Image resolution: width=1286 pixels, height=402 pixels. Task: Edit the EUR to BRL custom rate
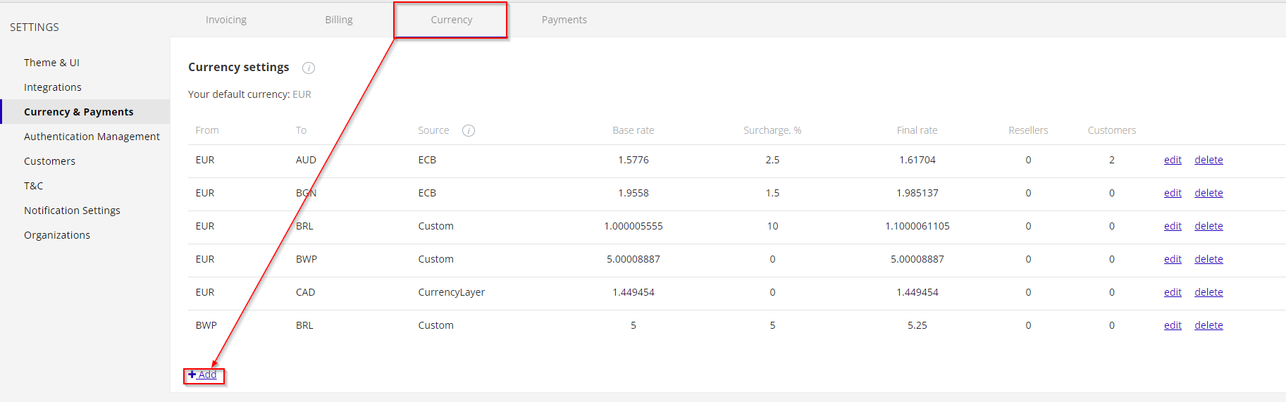1173,227
